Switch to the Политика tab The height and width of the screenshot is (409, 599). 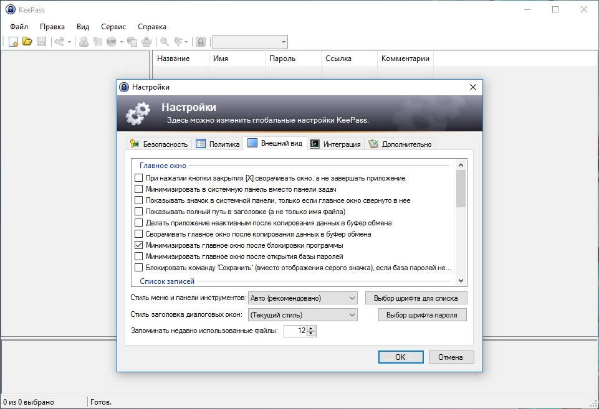[218, 144]
